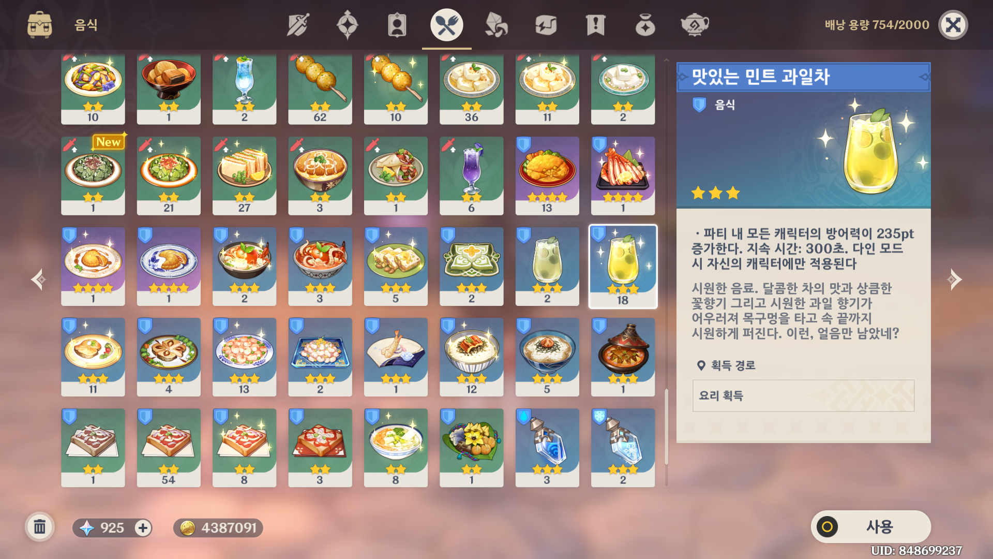Select the crab dish with four stars

(623, 176)
